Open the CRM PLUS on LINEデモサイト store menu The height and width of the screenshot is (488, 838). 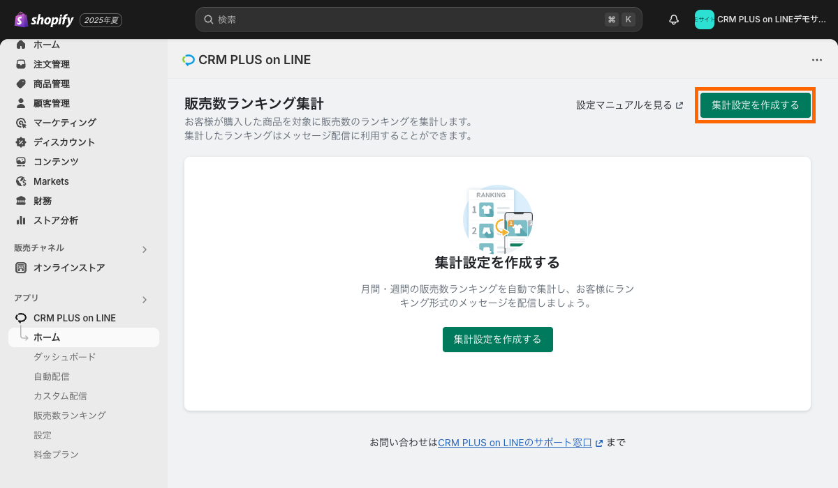pyautogui.click(x=760, y=20)
